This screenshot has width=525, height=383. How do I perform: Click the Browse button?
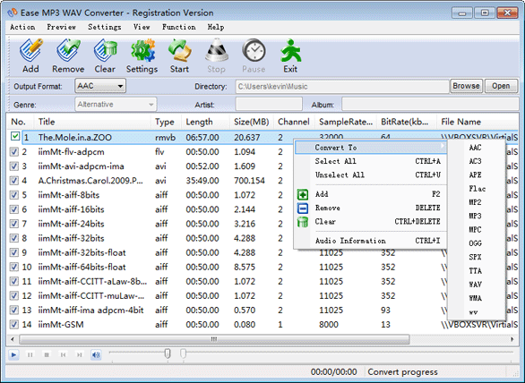point(466,86)
